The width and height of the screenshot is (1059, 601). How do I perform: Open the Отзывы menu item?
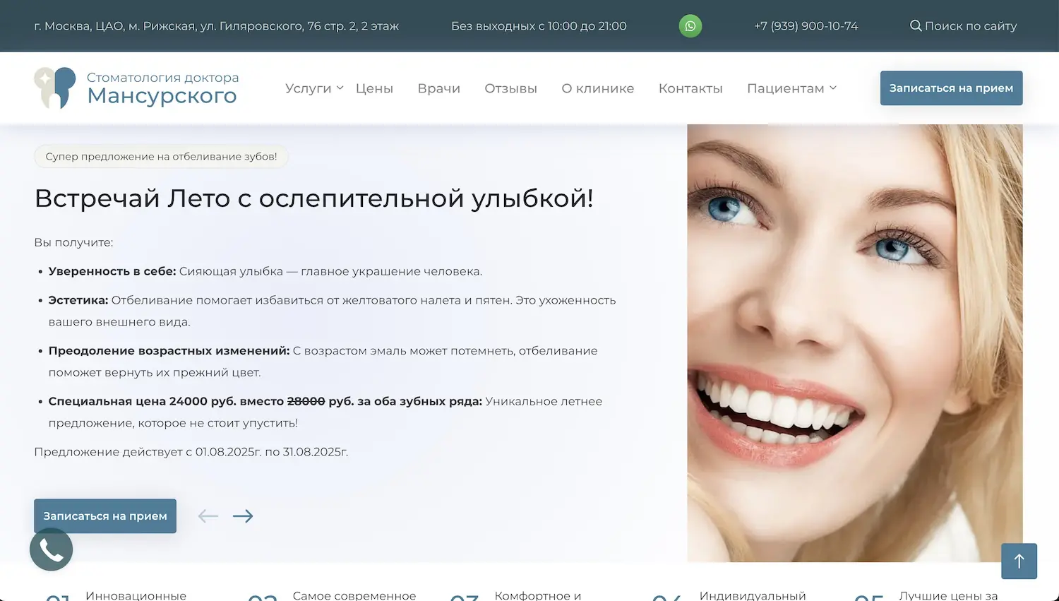[510, 88]
